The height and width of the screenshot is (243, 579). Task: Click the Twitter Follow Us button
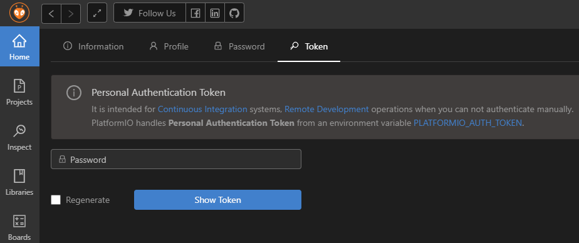click(150, 13)
